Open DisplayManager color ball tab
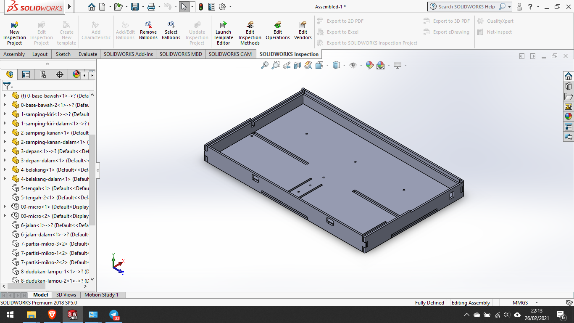 76,74
